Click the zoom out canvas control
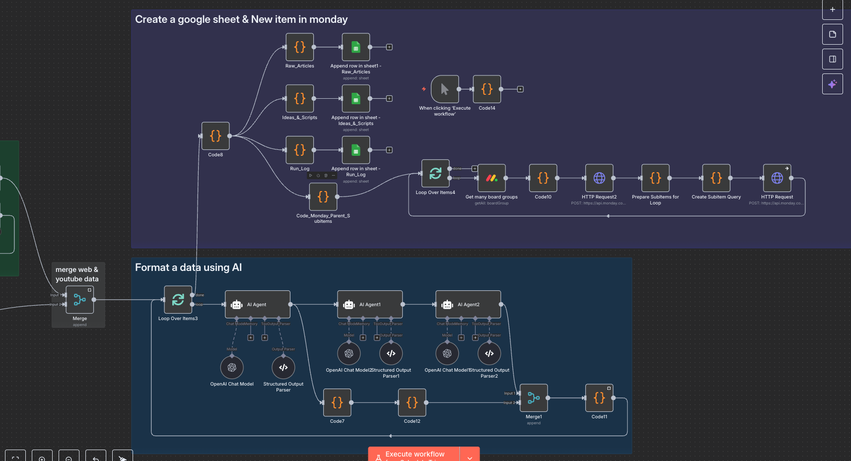 tap(69, 456)
